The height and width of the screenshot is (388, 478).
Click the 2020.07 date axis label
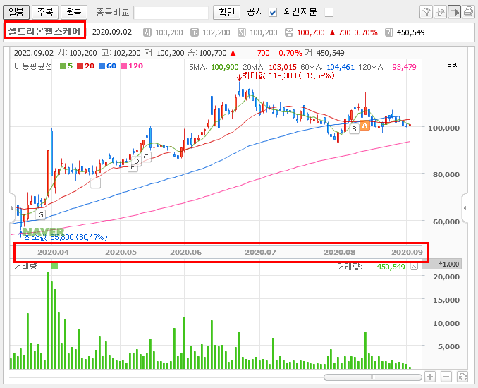point(260,253)
